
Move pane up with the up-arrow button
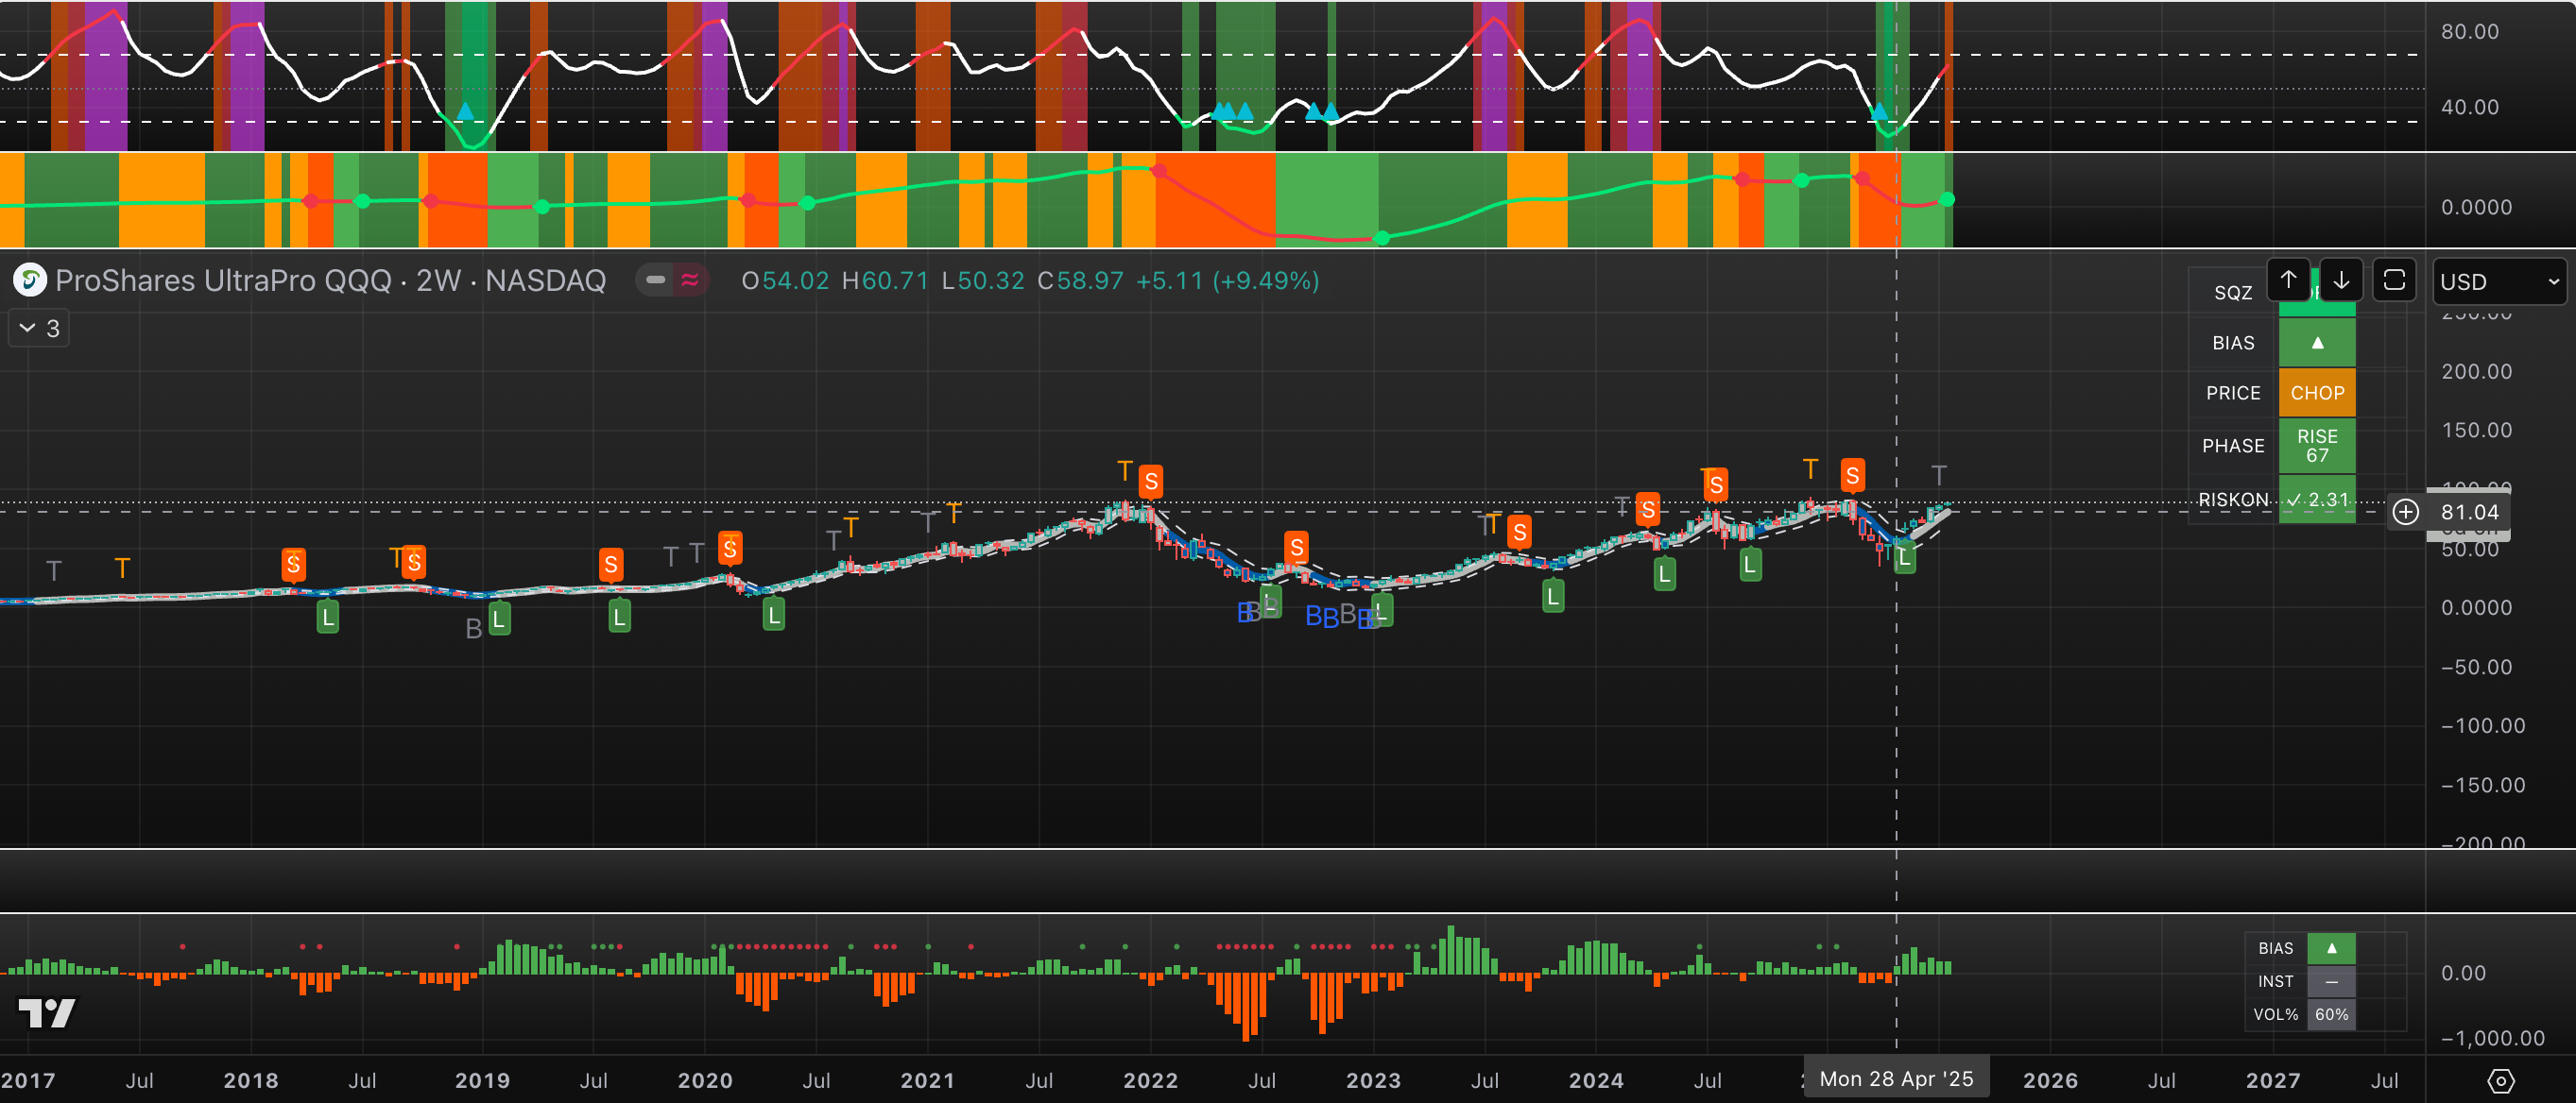pos(2288,280)
